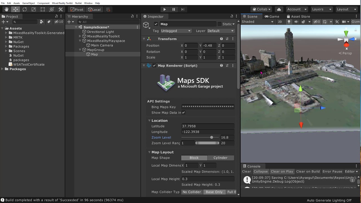Open the Layers dropdown
361x203 pixels.
pos(322,9)
